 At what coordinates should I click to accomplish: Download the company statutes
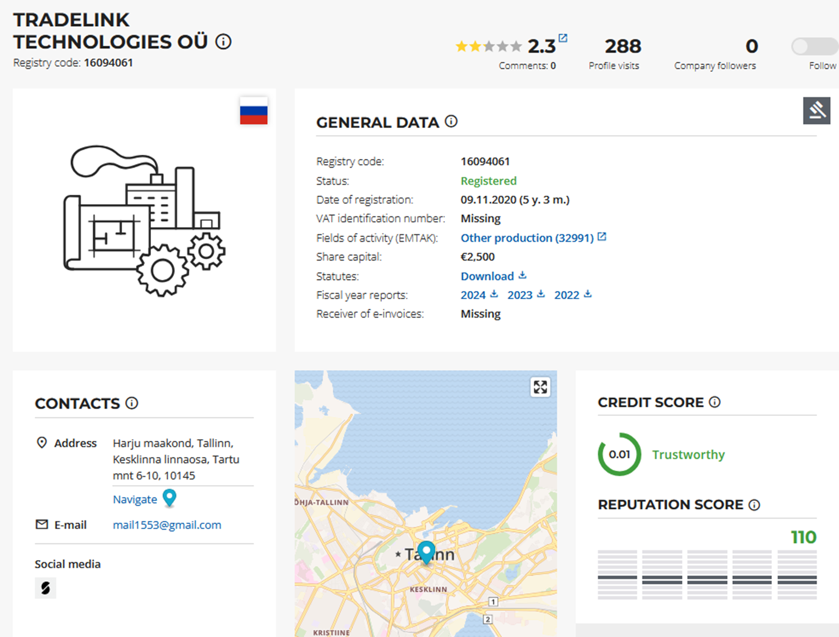[493, 276]
